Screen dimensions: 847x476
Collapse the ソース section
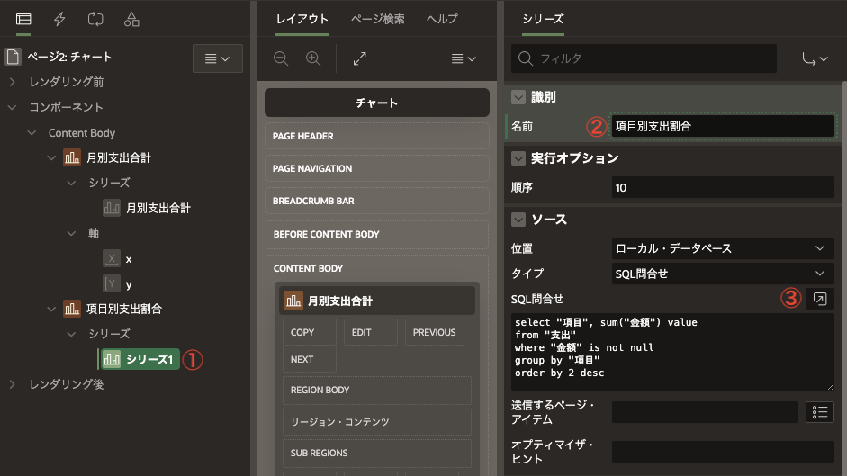click(518, 220)
